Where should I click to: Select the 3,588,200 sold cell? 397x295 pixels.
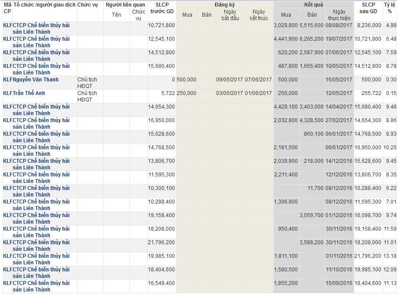(311, 242)
